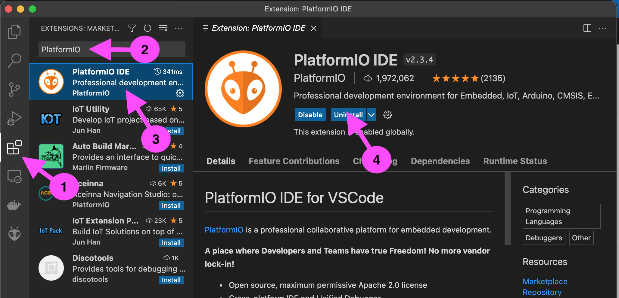
Task: Close the Extension: PlatformIO IDE tab
Action: (313, 28)
